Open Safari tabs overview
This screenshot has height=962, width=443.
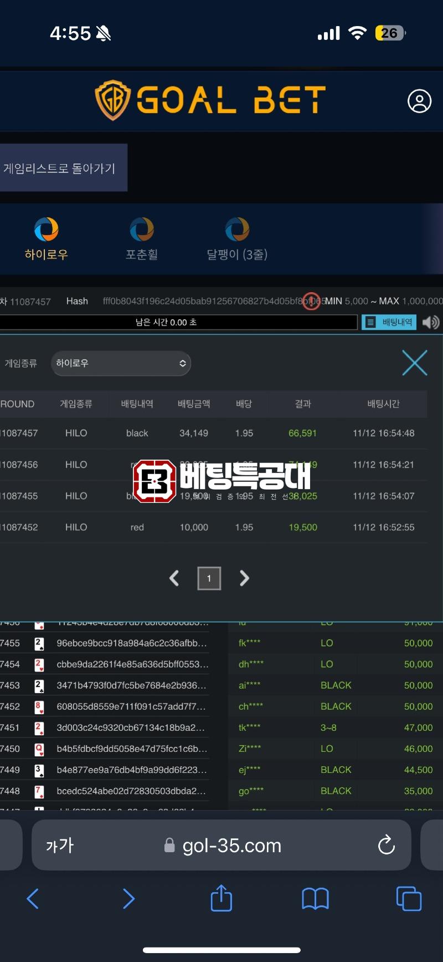[409, 899]
